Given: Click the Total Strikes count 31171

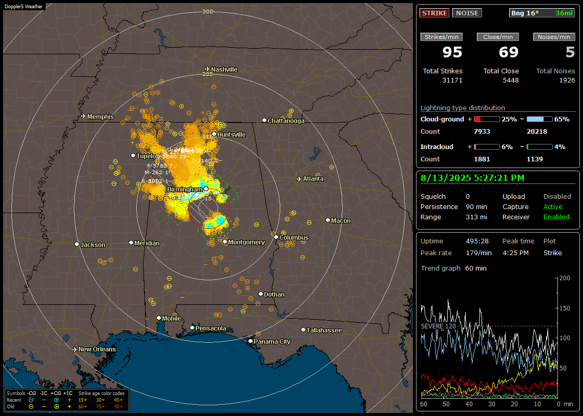Looking at the screenshot, I should [452, 80].
